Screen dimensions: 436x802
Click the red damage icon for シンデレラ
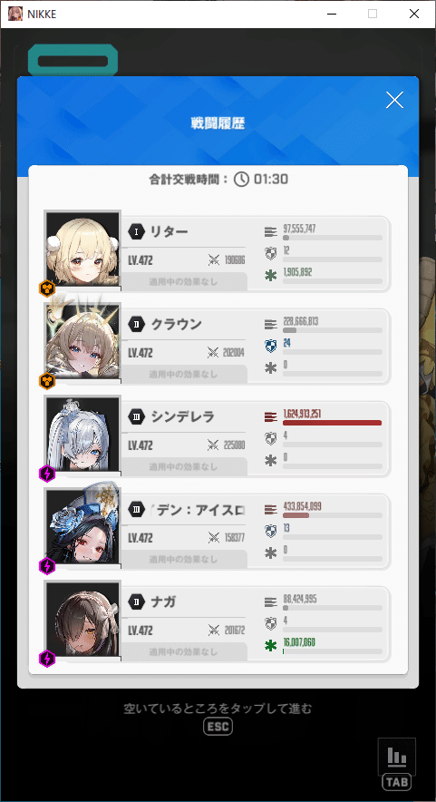[x=271, y=416]
